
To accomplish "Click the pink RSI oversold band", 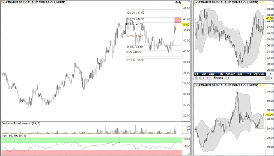I will [x=92, y=153].
